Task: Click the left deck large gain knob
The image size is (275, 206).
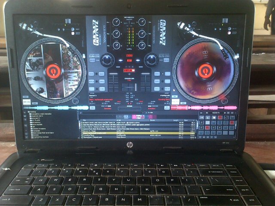Action: pyautogui.click(x=107, y=60)
